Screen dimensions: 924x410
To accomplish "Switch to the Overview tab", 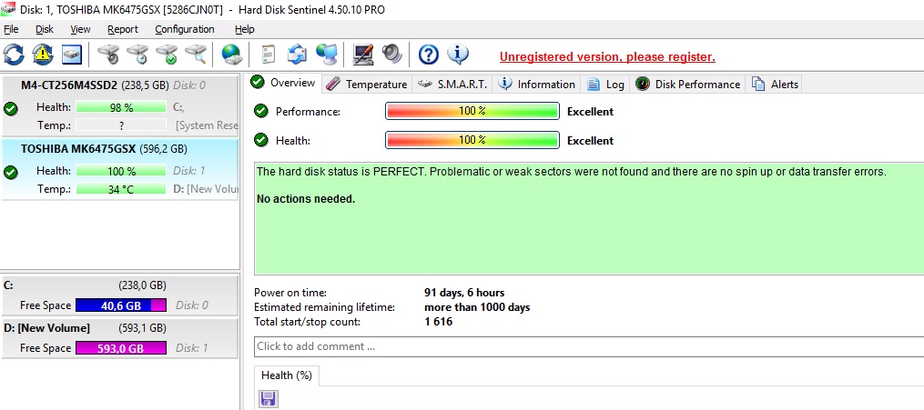I will (284, 83).
